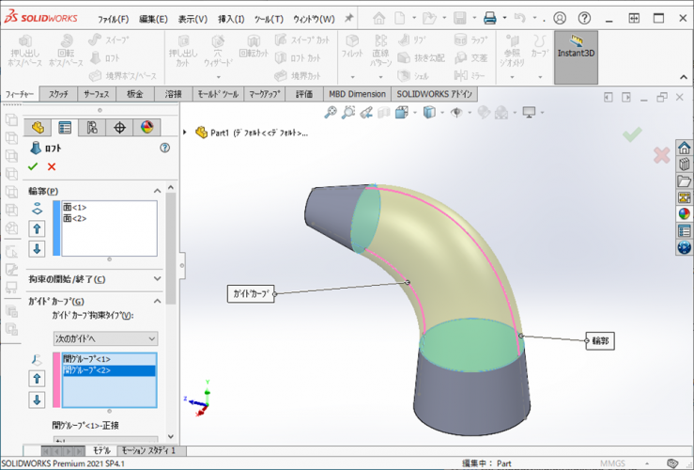The image size is (694, 470).
Task: Confirm the loft with the green checkmark
Action: point(33,166)
